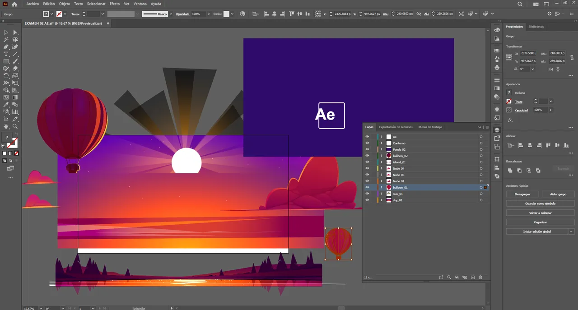Click the X position field in Transformar
The image size is (578, 310).
point(527,53)
